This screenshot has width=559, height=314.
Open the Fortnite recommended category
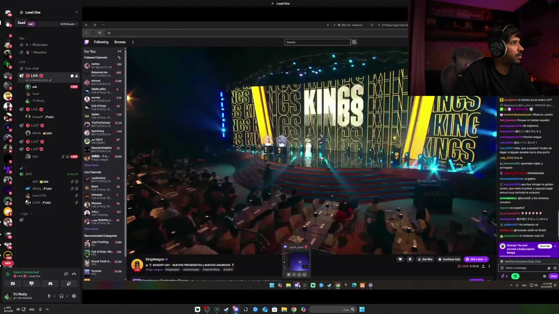103,272
